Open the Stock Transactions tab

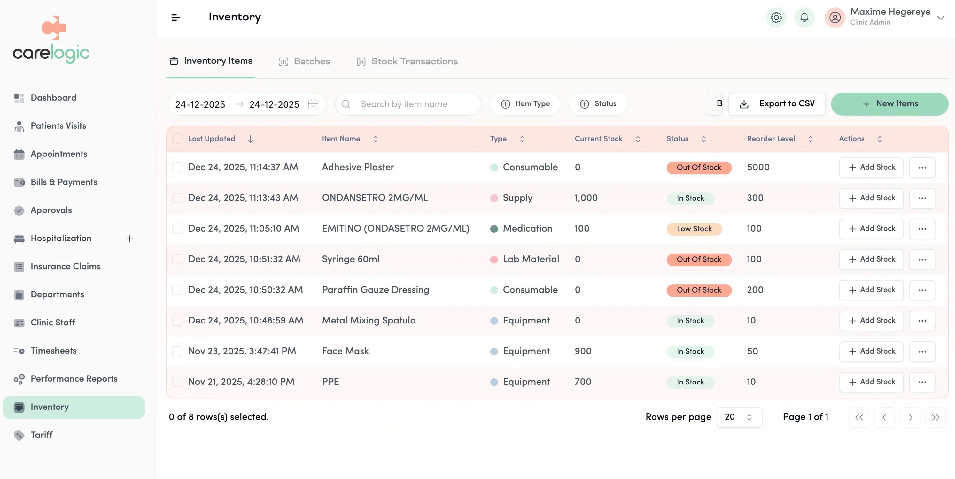click(x=414, y=61)
